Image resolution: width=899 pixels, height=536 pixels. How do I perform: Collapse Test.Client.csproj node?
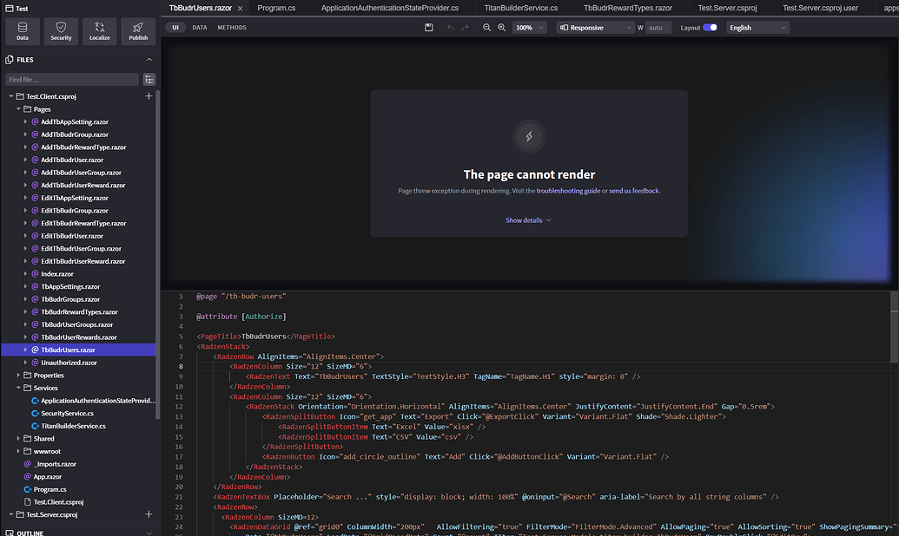11,96
